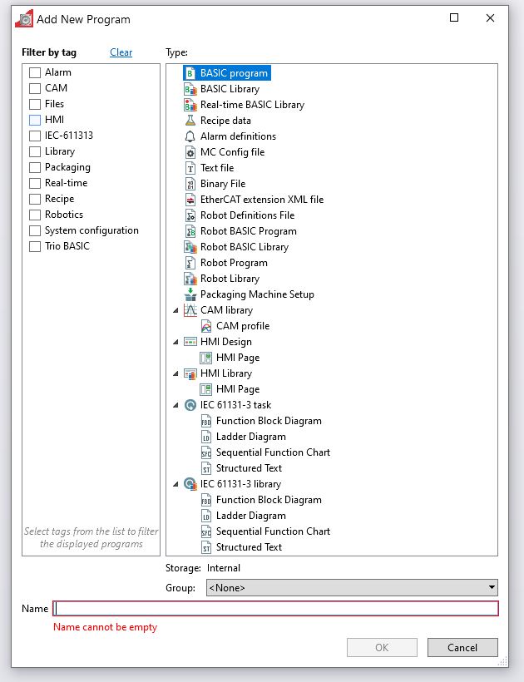This screenshot has width=524, height=682.
Task: Select the HMI Library icon
Action: pos(190,373)
